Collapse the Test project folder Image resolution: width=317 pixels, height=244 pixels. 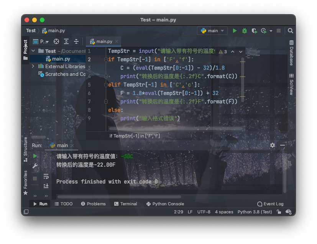point(33,51)
